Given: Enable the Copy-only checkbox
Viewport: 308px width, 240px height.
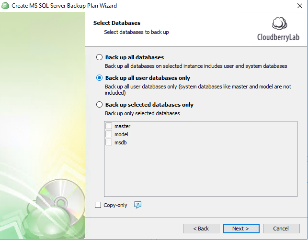Looking at the screenshot, I should 98,205.
